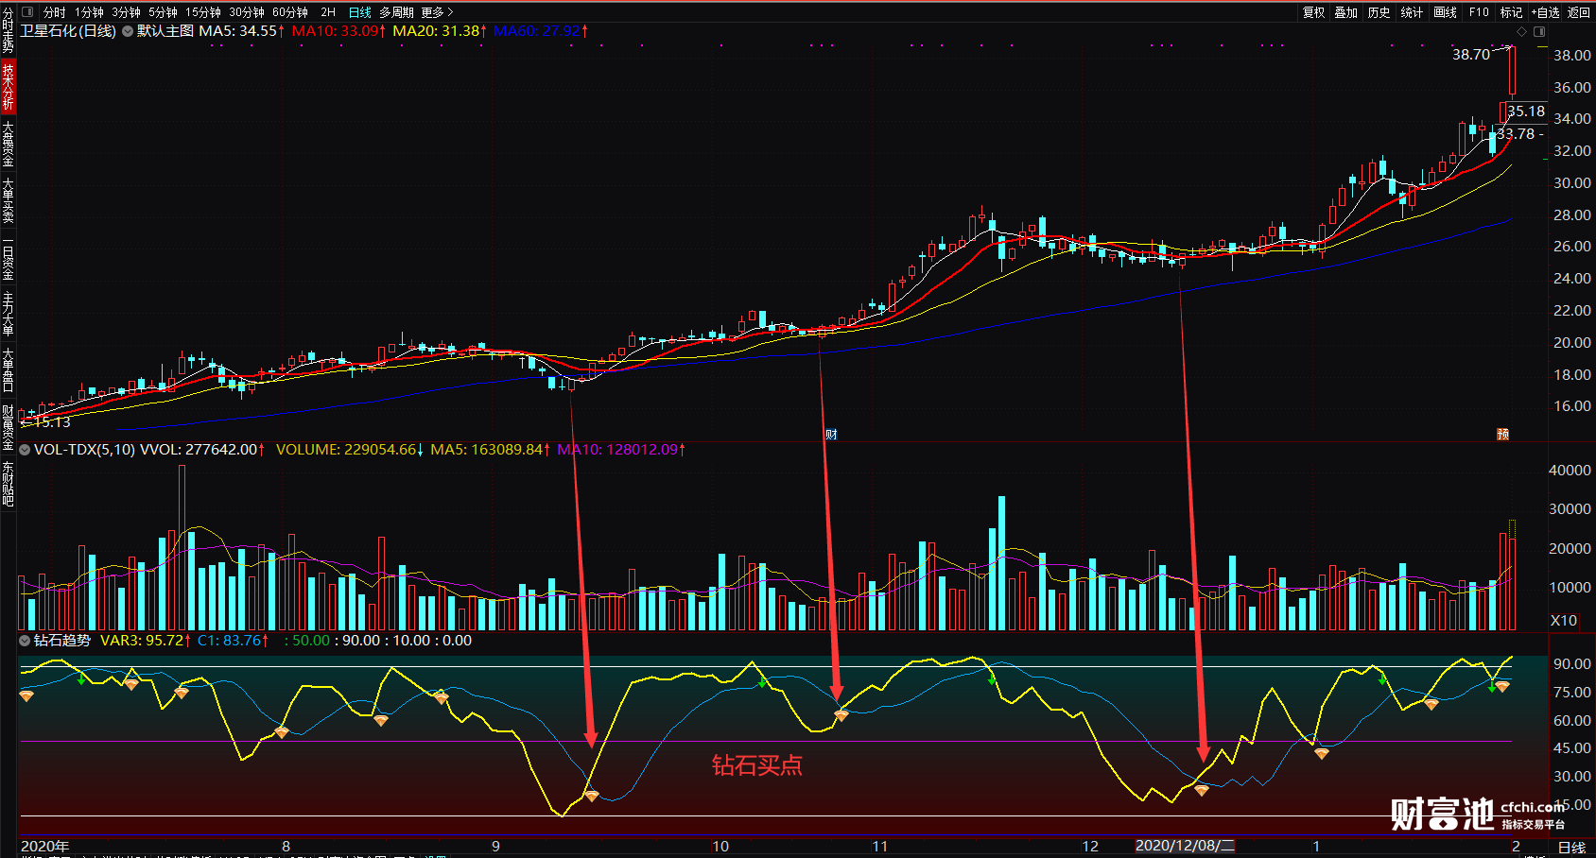Switch to 15分钟 period
The width and height of the screenshot is (1596, 858).
[x=202, y=12]
